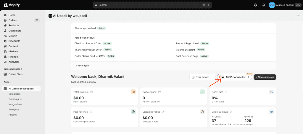Click Post Purchase Page status row
This screenshot has height=134, width=303.
pos(192,56)
